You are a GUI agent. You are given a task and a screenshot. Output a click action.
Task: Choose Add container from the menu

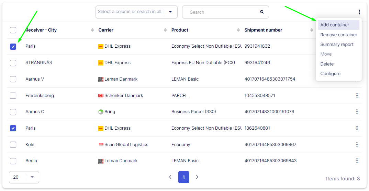[335, 25]
